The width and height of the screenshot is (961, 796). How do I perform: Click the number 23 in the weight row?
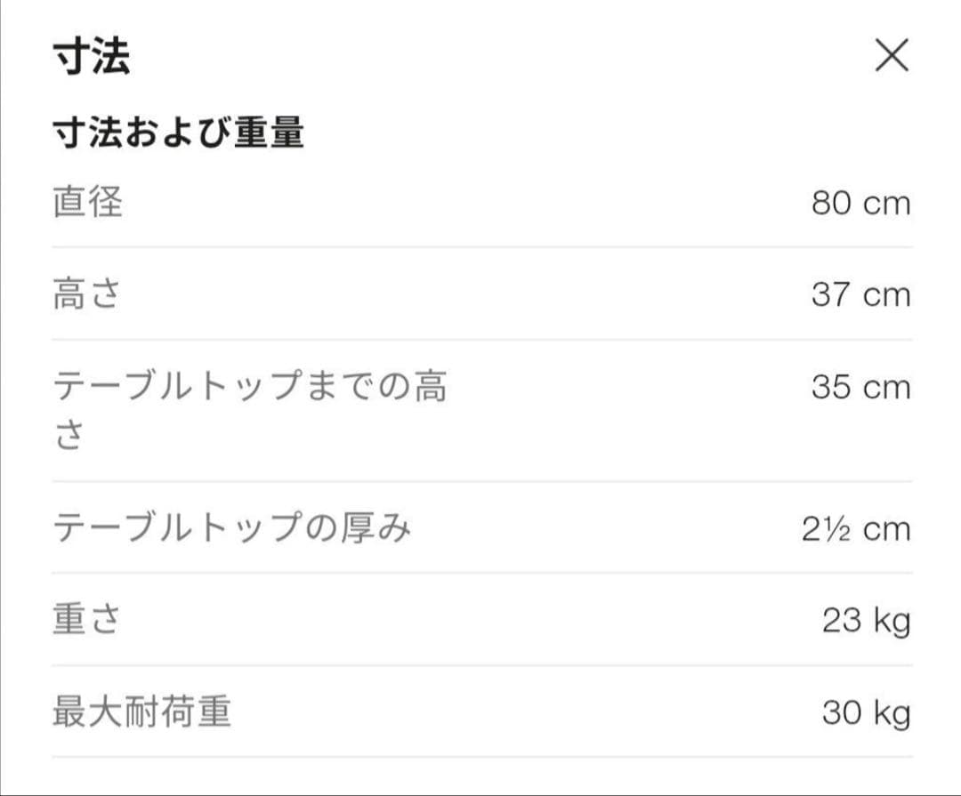point(842,621)
